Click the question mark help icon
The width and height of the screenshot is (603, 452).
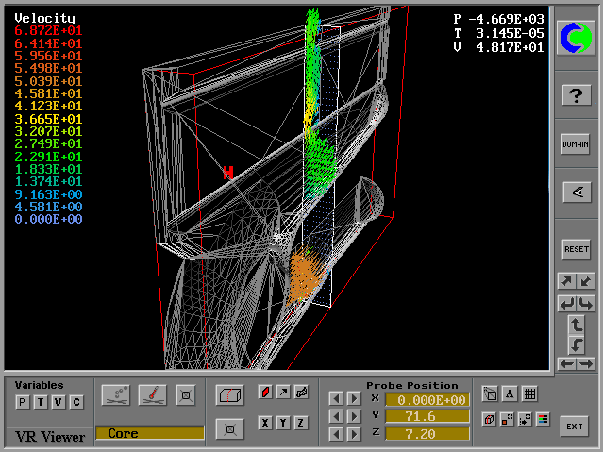576,94
